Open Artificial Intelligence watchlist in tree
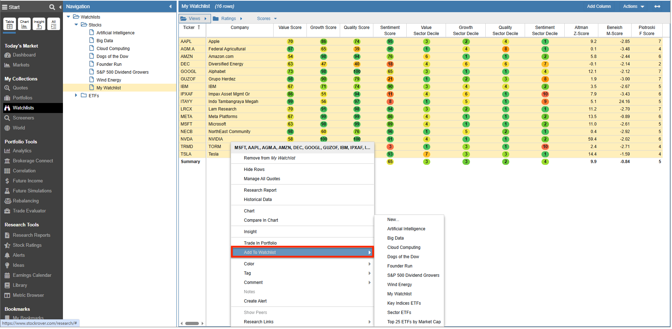Image resolution: width=672 pixels, height=329 pixels. click(x=115, y=33)
